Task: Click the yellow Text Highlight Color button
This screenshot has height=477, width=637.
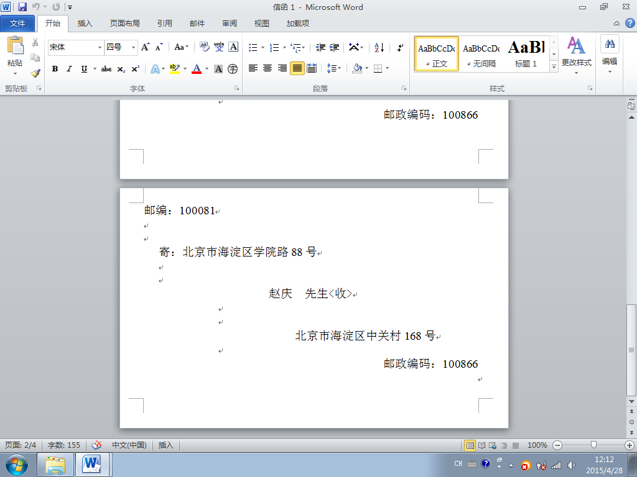Action: (175, 69)
